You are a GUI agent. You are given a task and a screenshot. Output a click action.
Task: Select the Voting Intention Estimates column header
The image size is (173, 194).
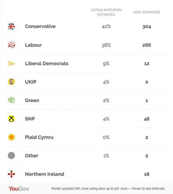click(x=106, y=12)
